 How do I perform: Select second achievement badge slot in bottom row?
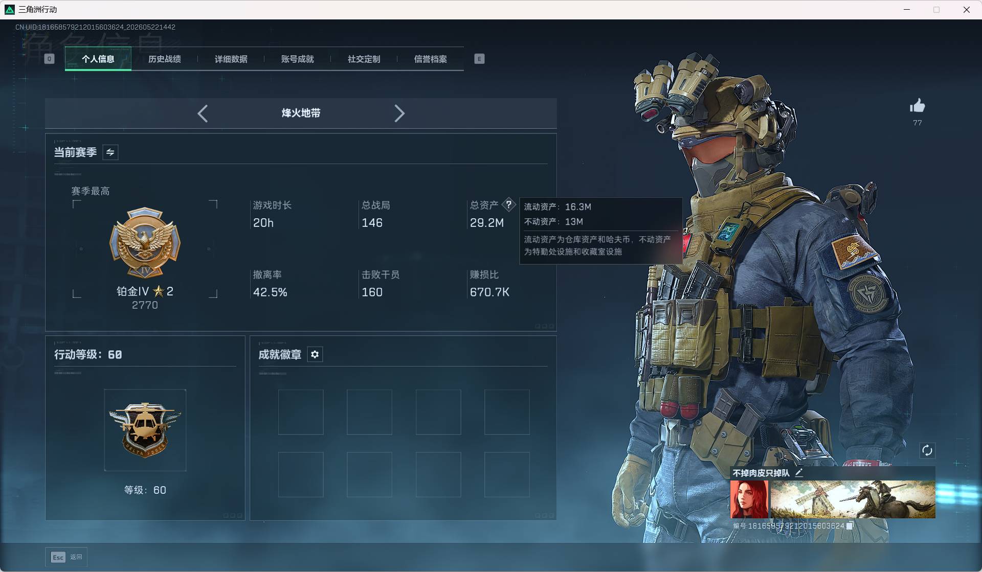pos(369,474)
